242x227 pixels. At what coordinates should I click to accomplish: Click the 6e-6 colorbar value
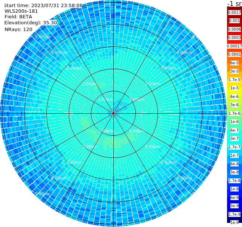coord(235,96)
